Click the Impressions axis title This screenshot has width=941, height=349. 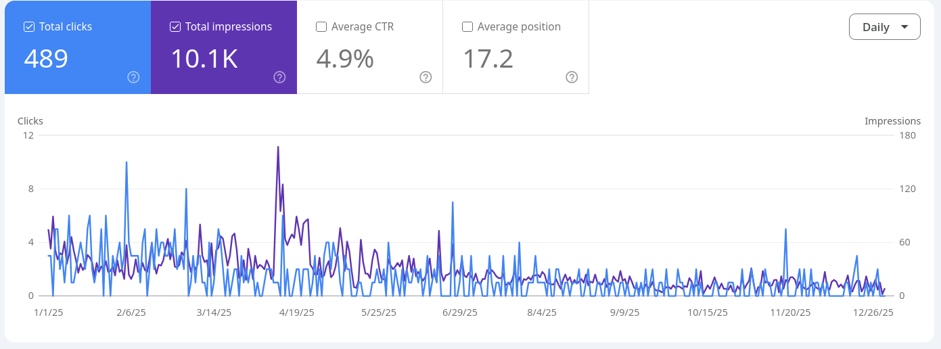[892, 121]
